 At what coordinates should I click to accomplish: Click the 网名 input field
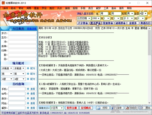(17, 103)
